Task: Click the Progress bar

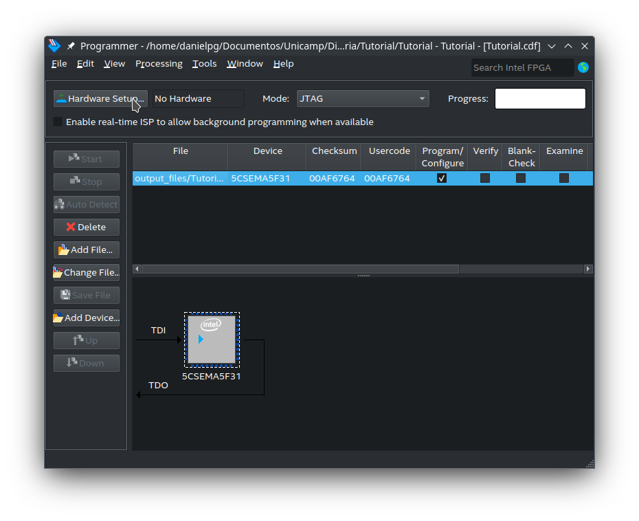Action: click(x=540, y=99)
